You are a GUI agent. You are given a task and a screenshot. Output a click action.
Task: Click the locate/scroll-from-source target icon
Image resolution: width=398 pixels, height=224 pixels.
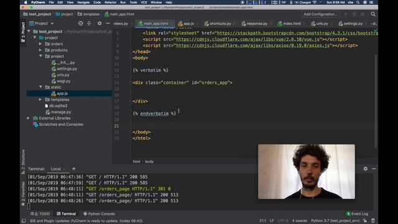coord(80,24)
